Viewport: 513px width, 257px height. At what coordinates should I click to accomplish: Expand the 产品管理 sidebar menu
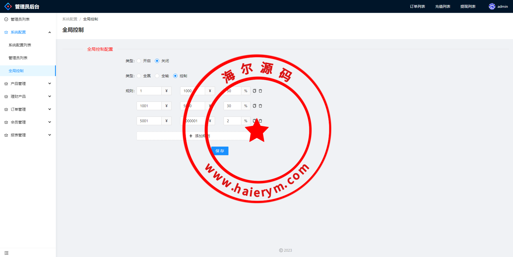(x=28, y=84)
